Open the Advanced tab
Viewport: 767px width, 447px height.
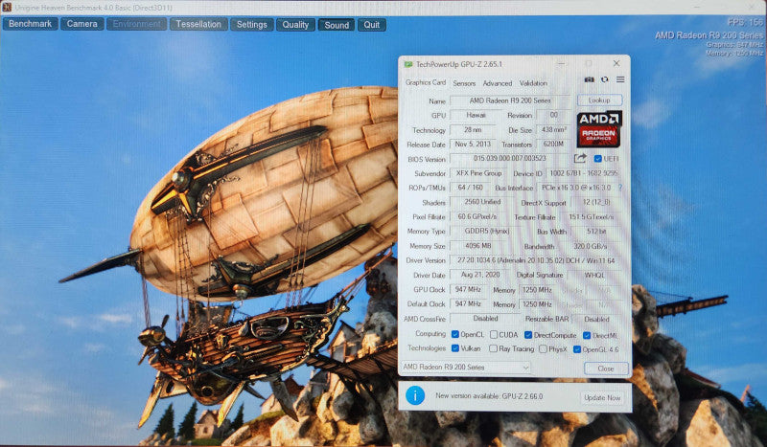[497, 83]
